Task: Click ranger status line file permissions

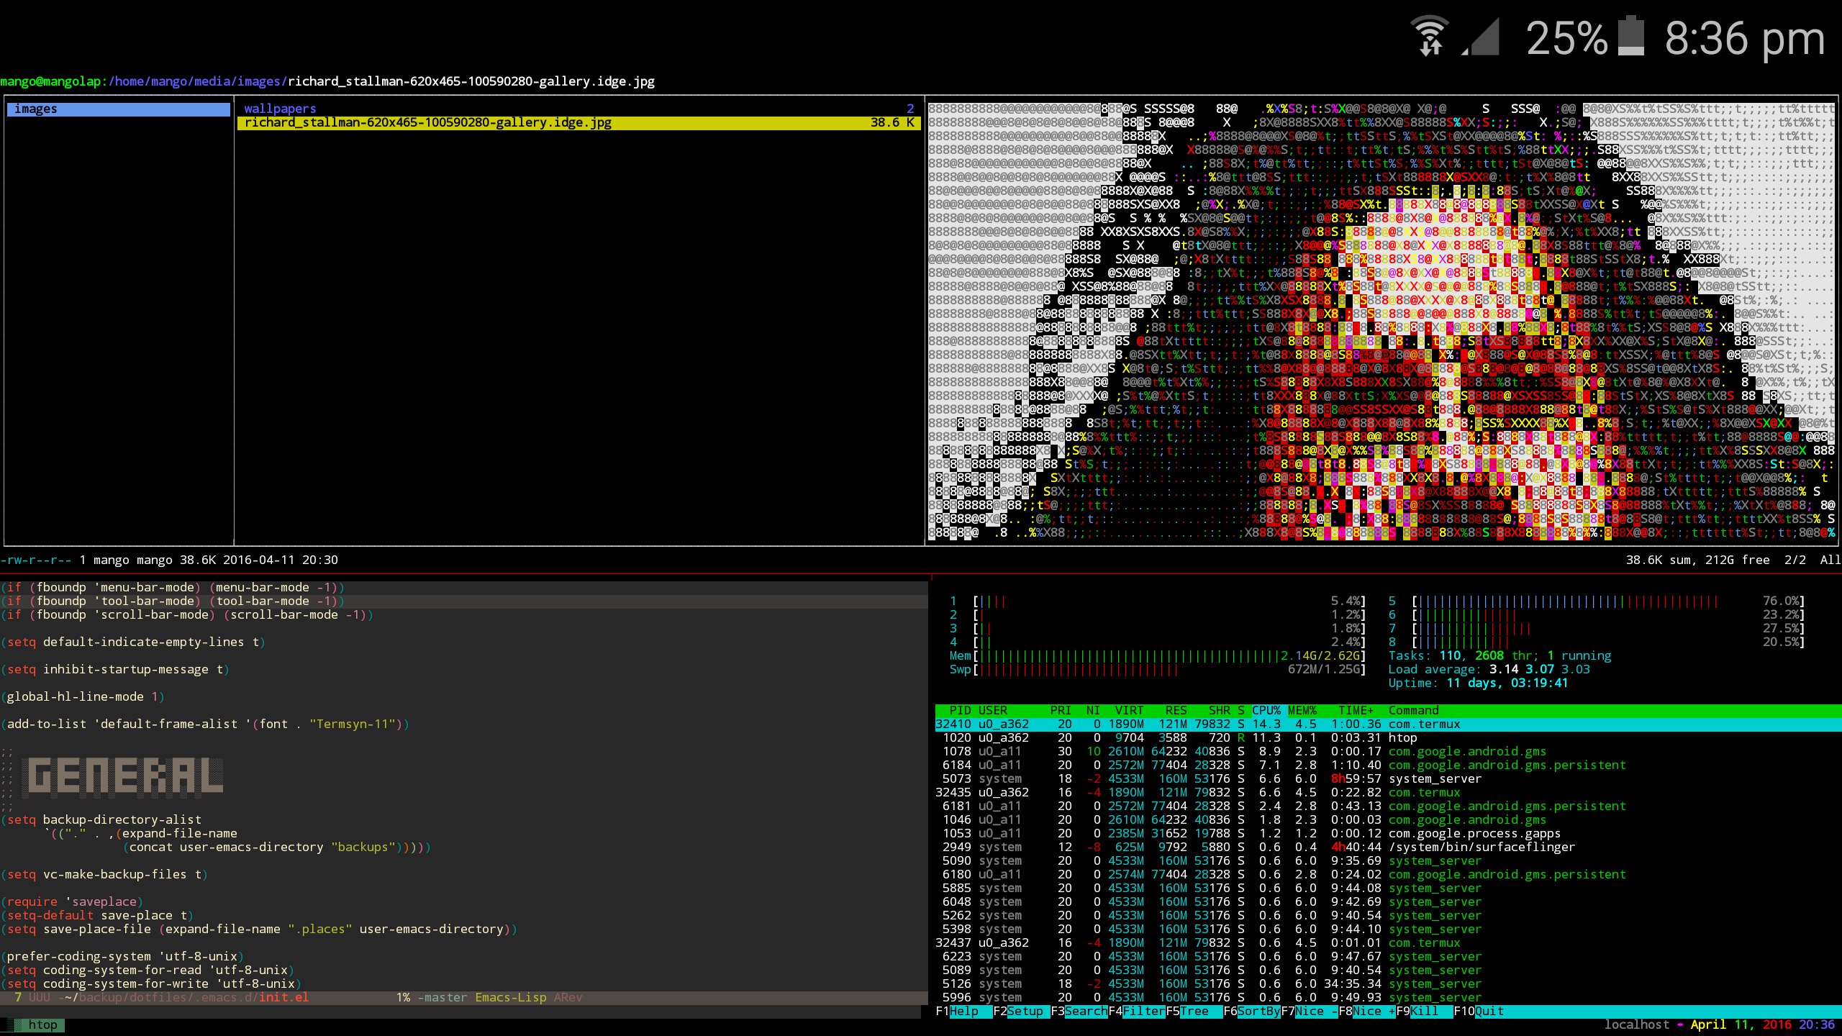Action: (x=36, y=560)
